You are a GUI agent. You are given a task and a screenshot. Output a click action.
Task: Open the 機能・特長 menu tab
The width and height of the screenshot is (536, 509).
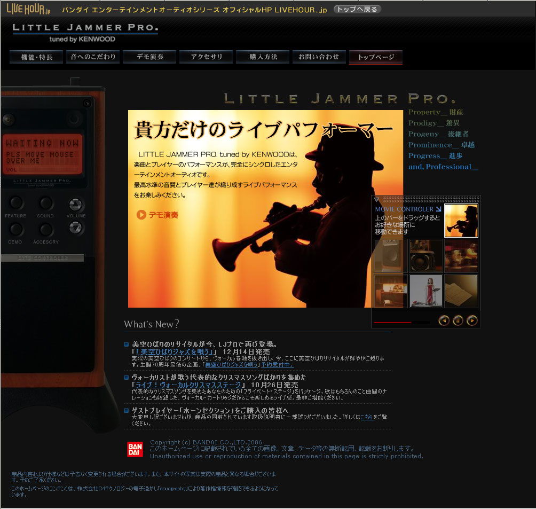pos(37,57)
